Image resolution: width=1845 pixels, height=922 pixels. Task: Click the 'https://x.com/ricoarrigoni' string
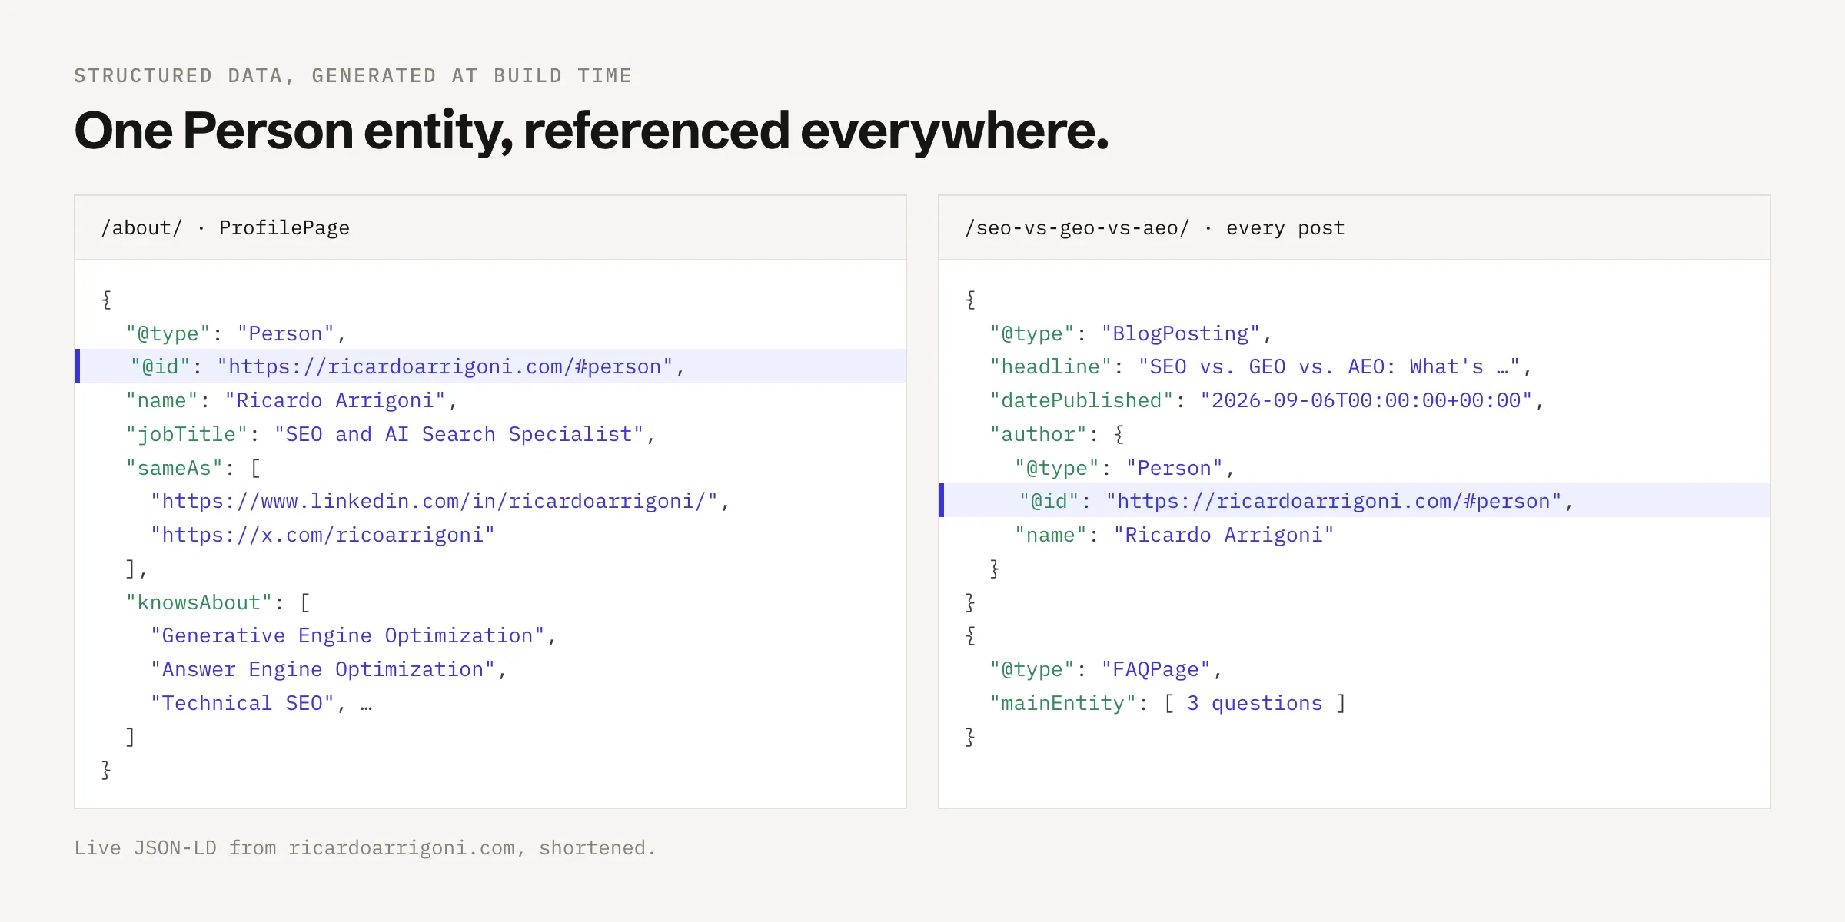pos(323,535)
